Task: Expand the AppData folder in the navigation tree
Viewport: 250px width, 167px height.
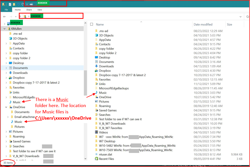Action: pyautogui.click(x=6, y=44)
